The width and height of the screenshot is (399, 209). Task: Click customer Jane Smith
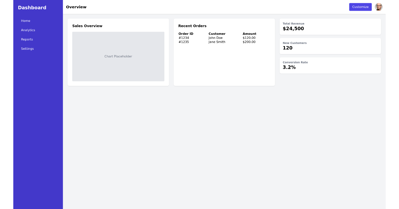[217, 42]
